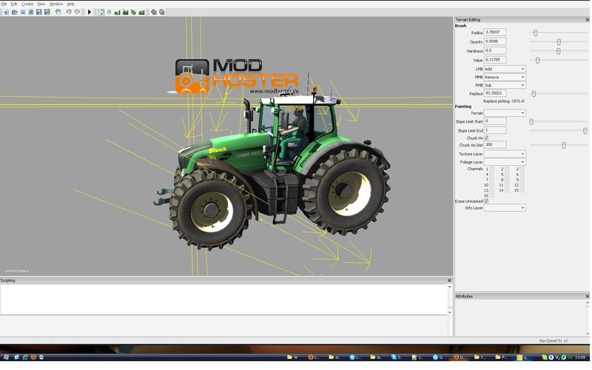
Task: Launch Firefox from quick launch
Action: coord(33,357)
